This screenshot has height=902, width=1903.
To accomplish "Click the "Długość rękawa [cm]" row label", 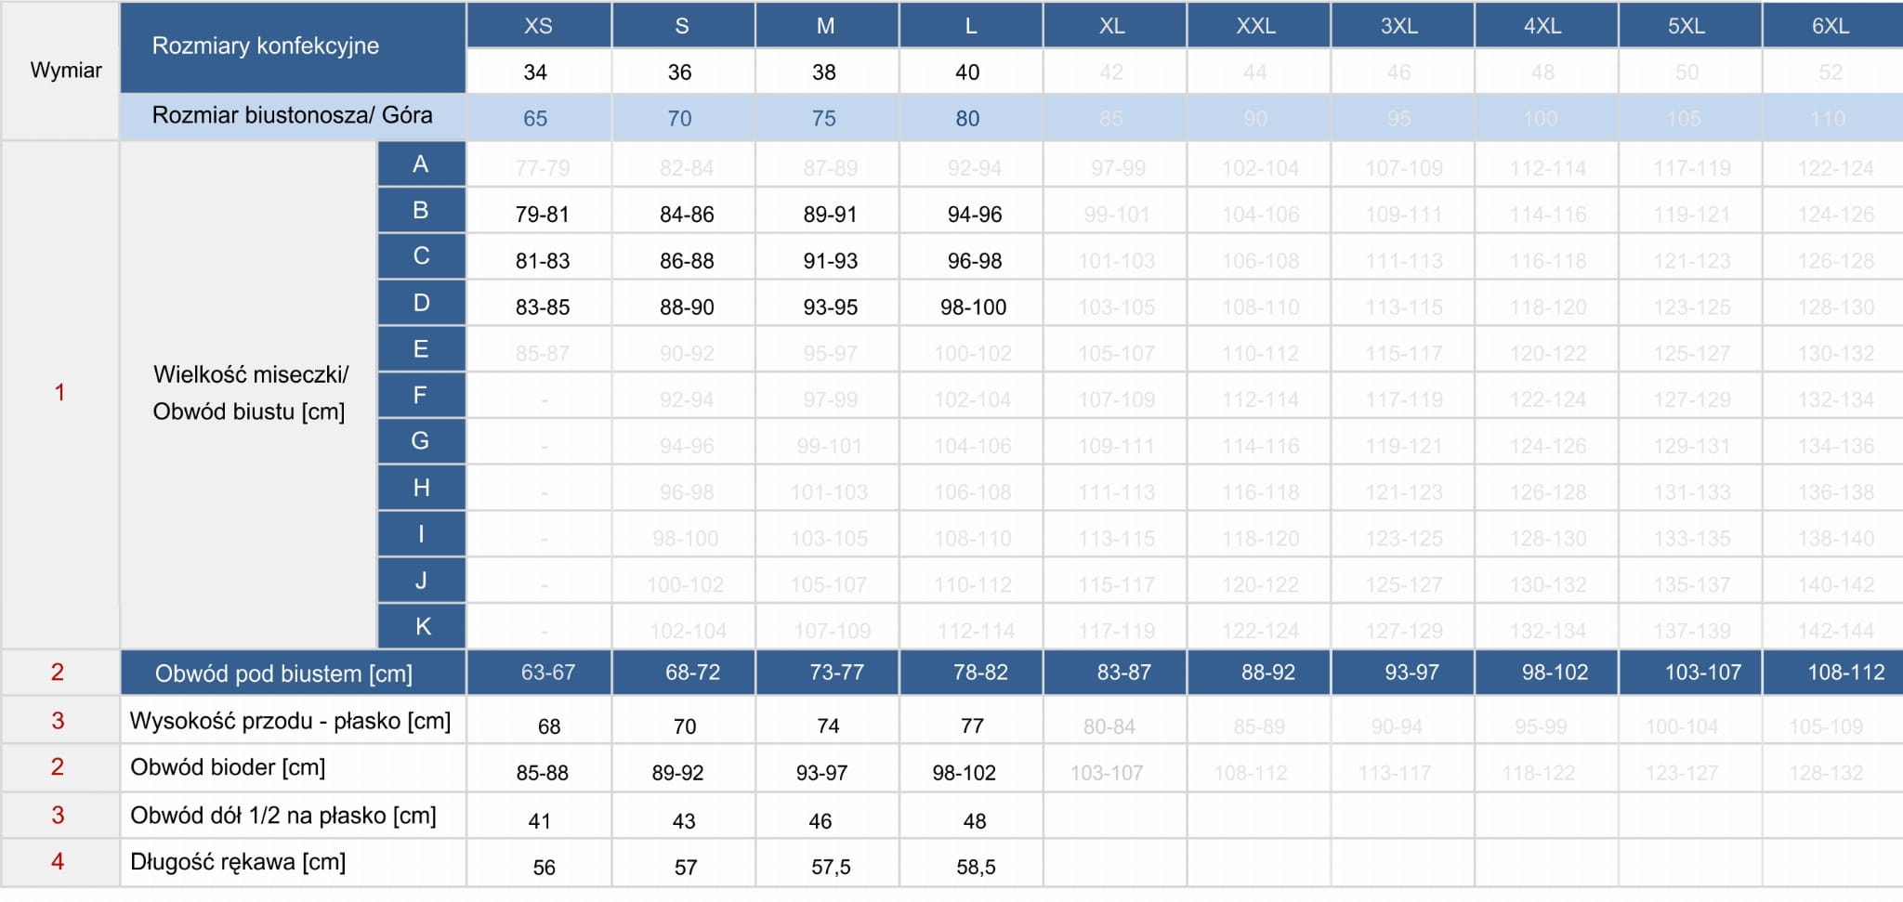I will tap(238, 862).
